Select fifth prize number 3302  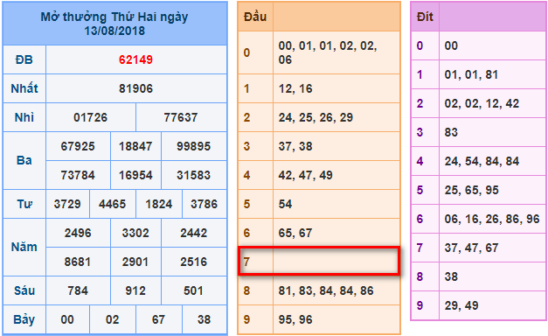click(135, 233)
